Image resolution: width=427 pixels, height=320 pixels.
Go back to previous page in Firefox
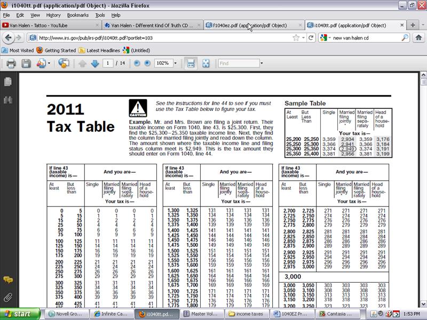tap(8, 37)
